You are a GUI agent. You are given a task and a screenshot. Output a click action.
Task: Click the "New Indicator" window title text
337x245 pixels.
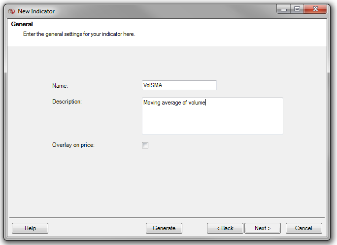tap(36, 11)
